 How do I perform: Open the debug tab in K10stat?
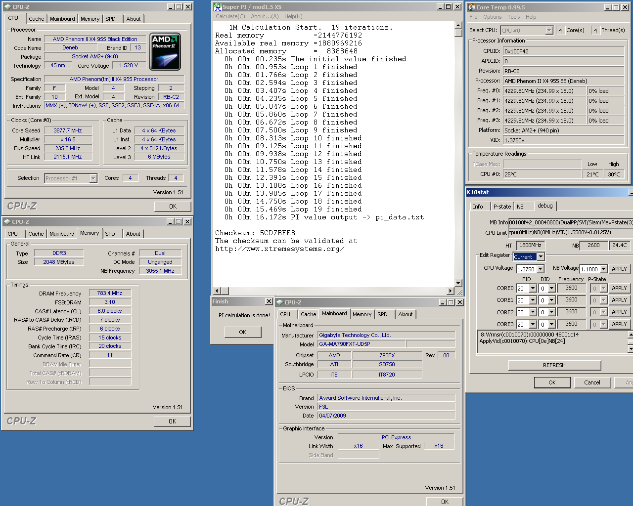point(545,206)
